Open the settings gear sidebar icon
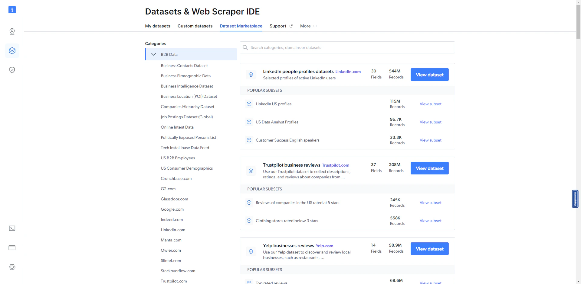 pos(12,267)
